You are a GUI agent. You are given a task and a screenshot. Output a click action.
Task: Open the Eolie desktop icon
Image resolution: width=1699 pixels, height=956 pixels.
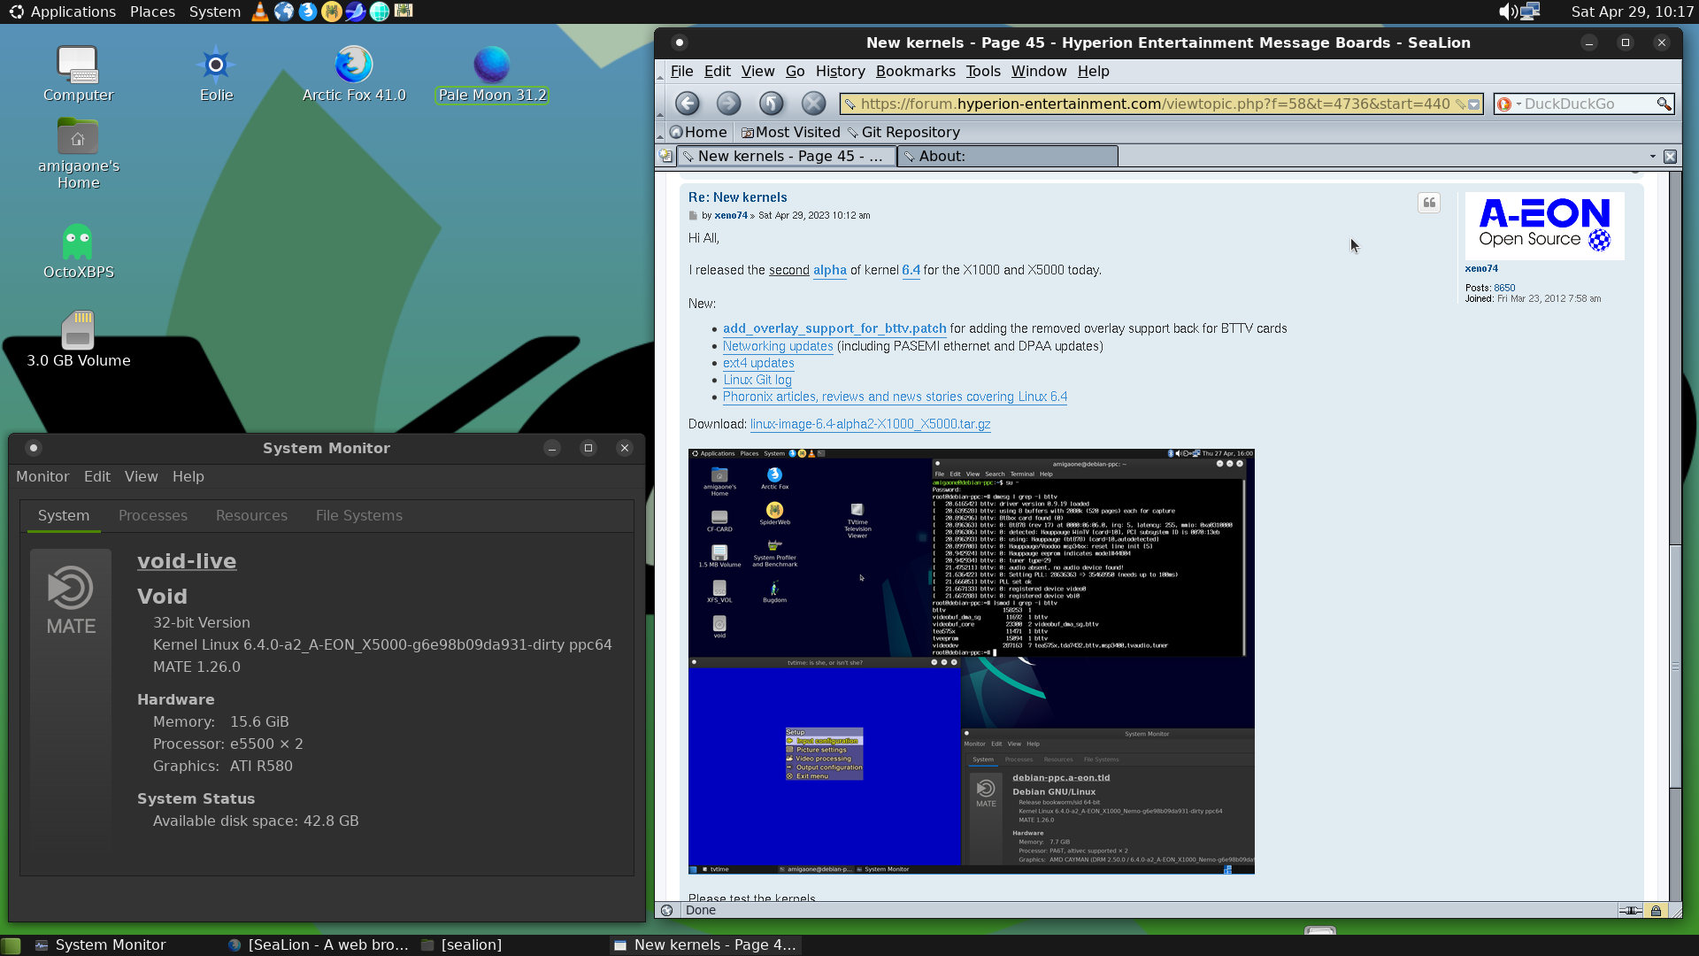click(x=216, y=73)
